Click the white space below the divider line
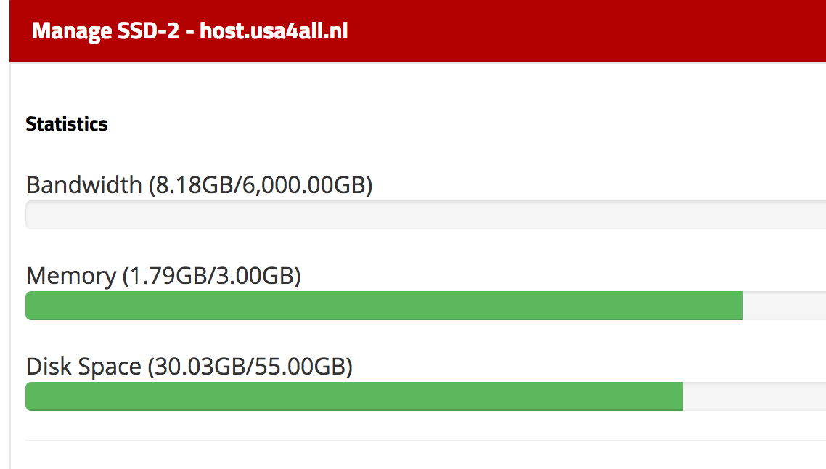 pyautogui.click(x=425, y=457)
